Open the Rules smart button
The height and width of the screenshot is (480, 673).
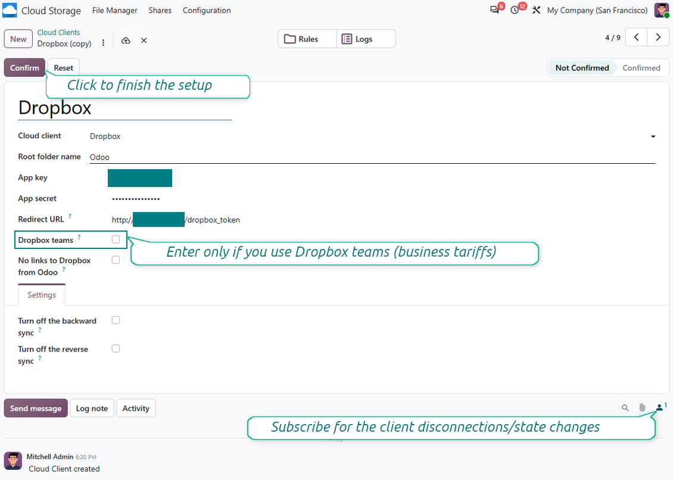coord(308,39)
